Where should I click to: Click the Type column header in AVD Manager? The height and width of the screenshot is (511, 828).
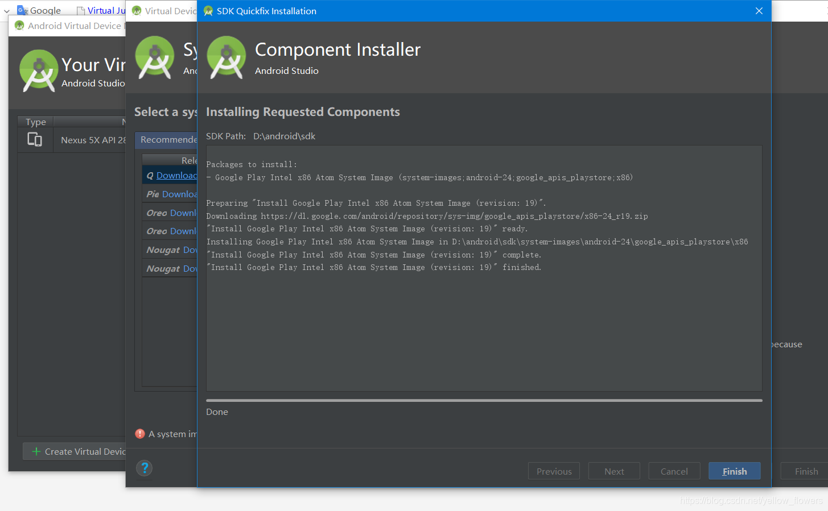pos(35,122)
